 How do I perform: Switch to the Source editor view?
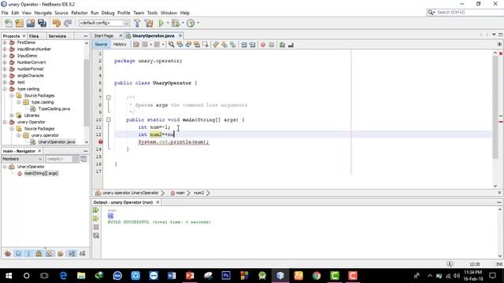[x=101, y=44]
